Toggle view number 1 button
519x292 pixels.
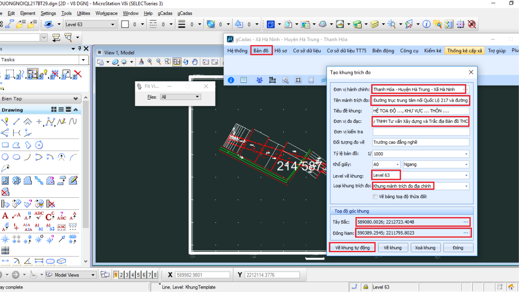116,275
